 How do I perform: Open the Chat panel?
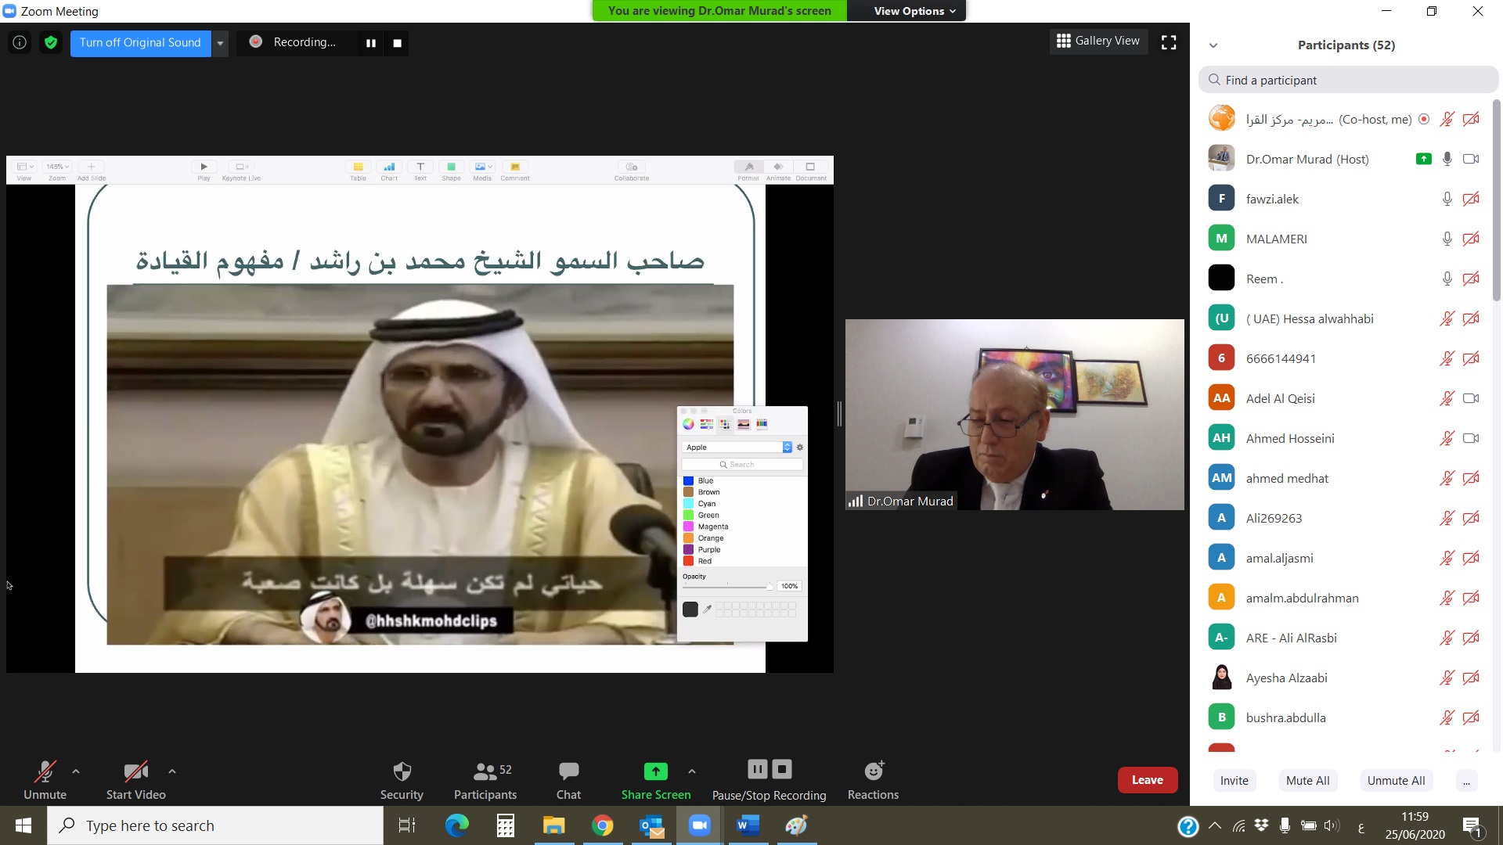click(568, 780)
